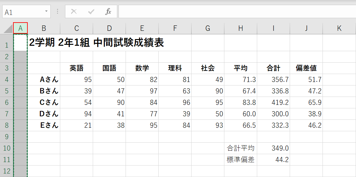
Task: Select column F header
Action: click(x=175, y=28)
